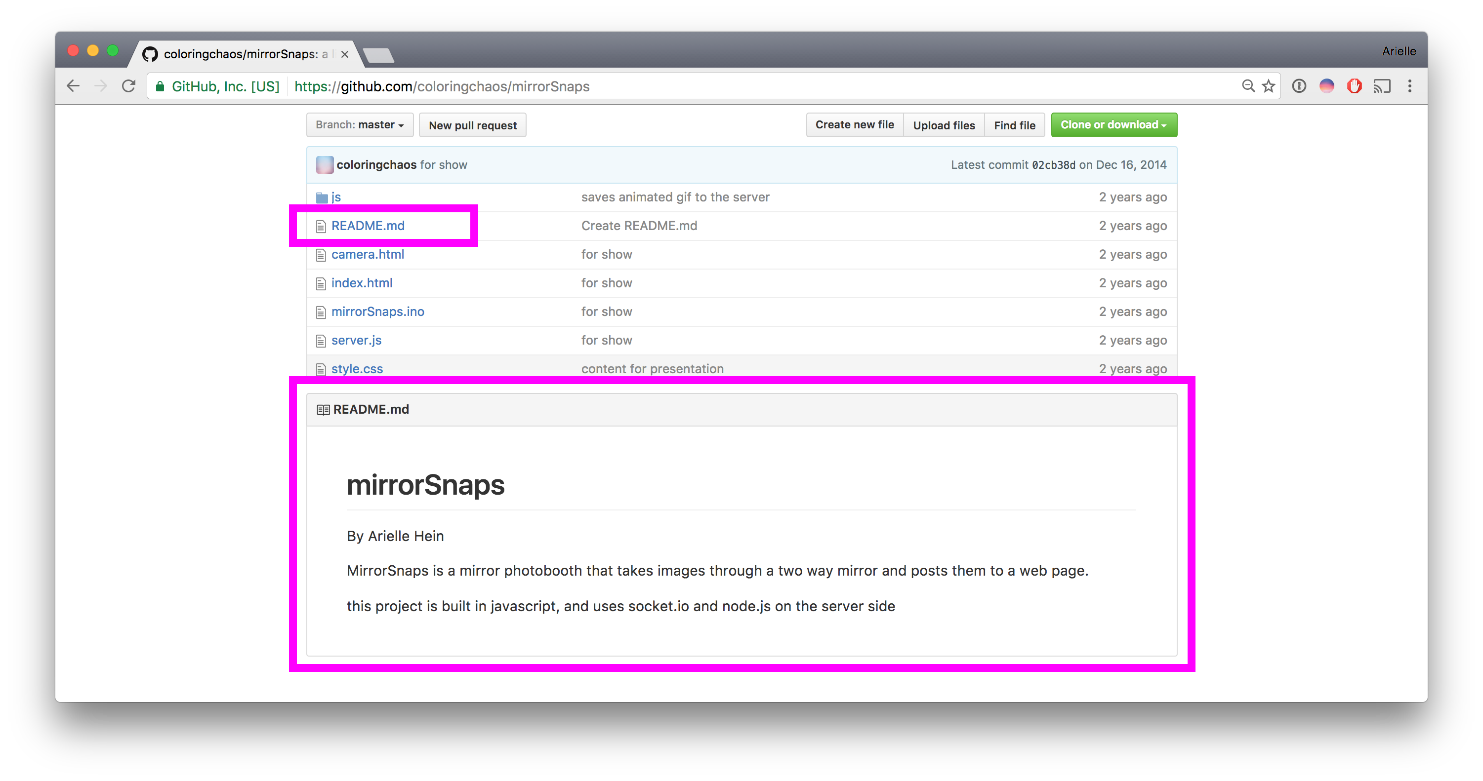Open the coloringchaos author link
The width and height of the screenshot is (1483, 781).
pos(376,164)
